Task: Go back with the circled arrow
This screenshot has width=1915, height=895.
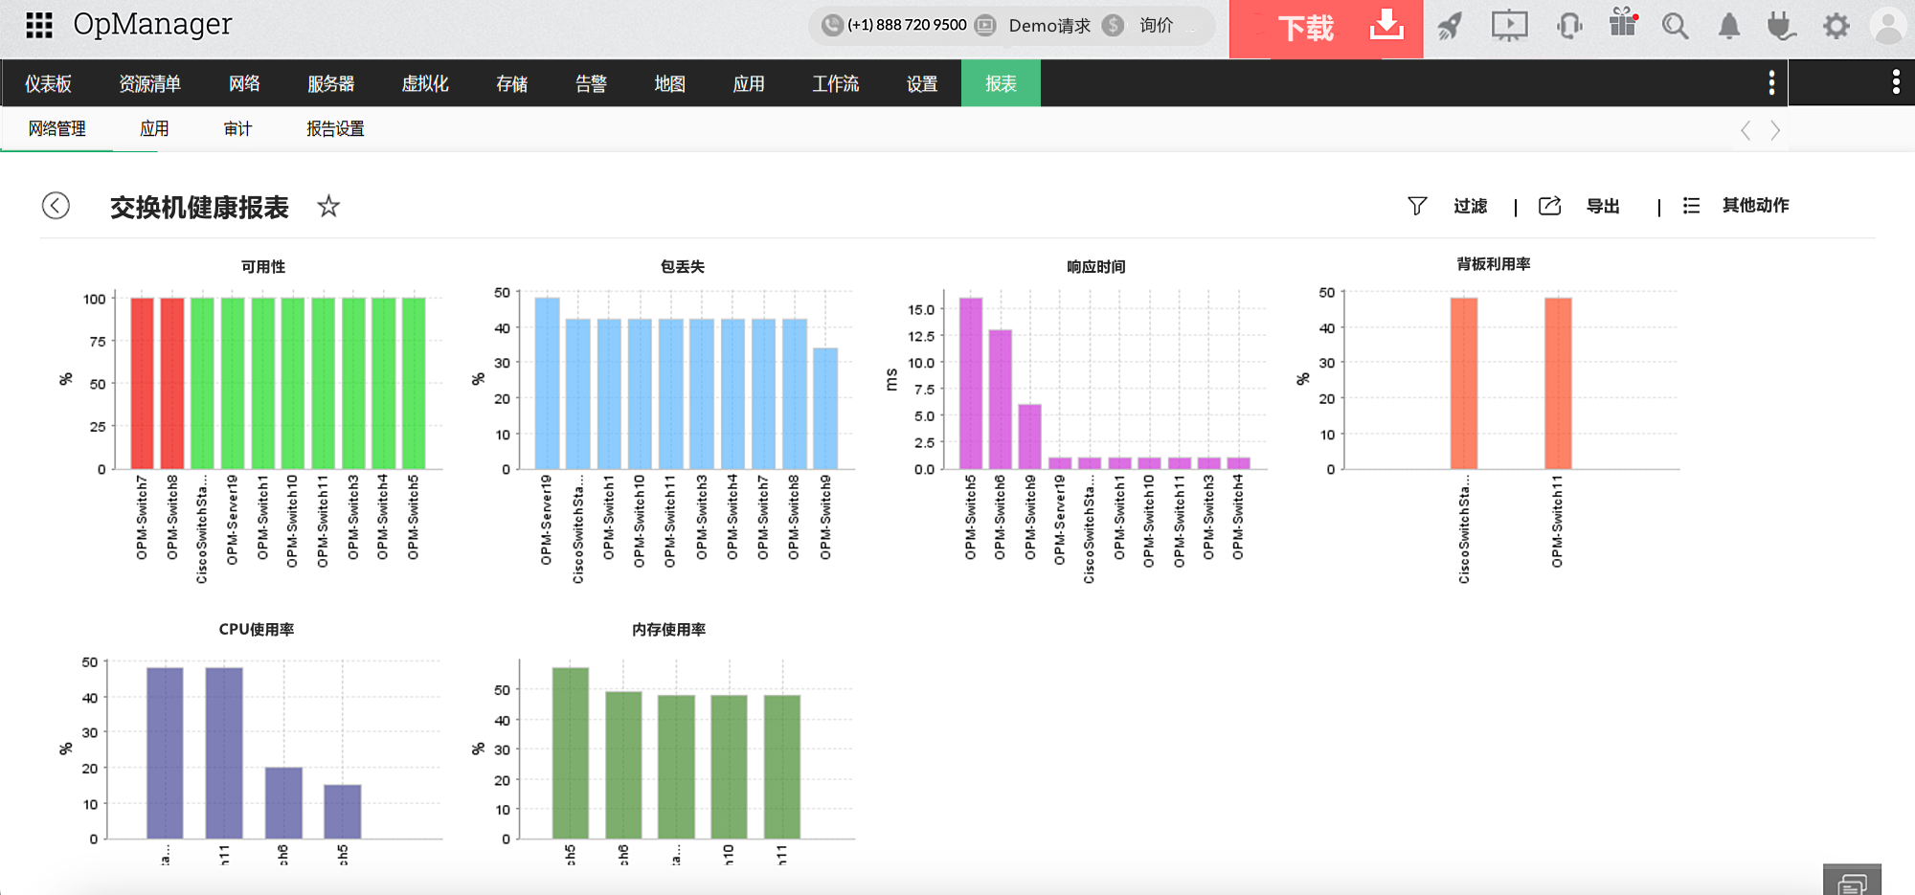Action: click(56, 205)
